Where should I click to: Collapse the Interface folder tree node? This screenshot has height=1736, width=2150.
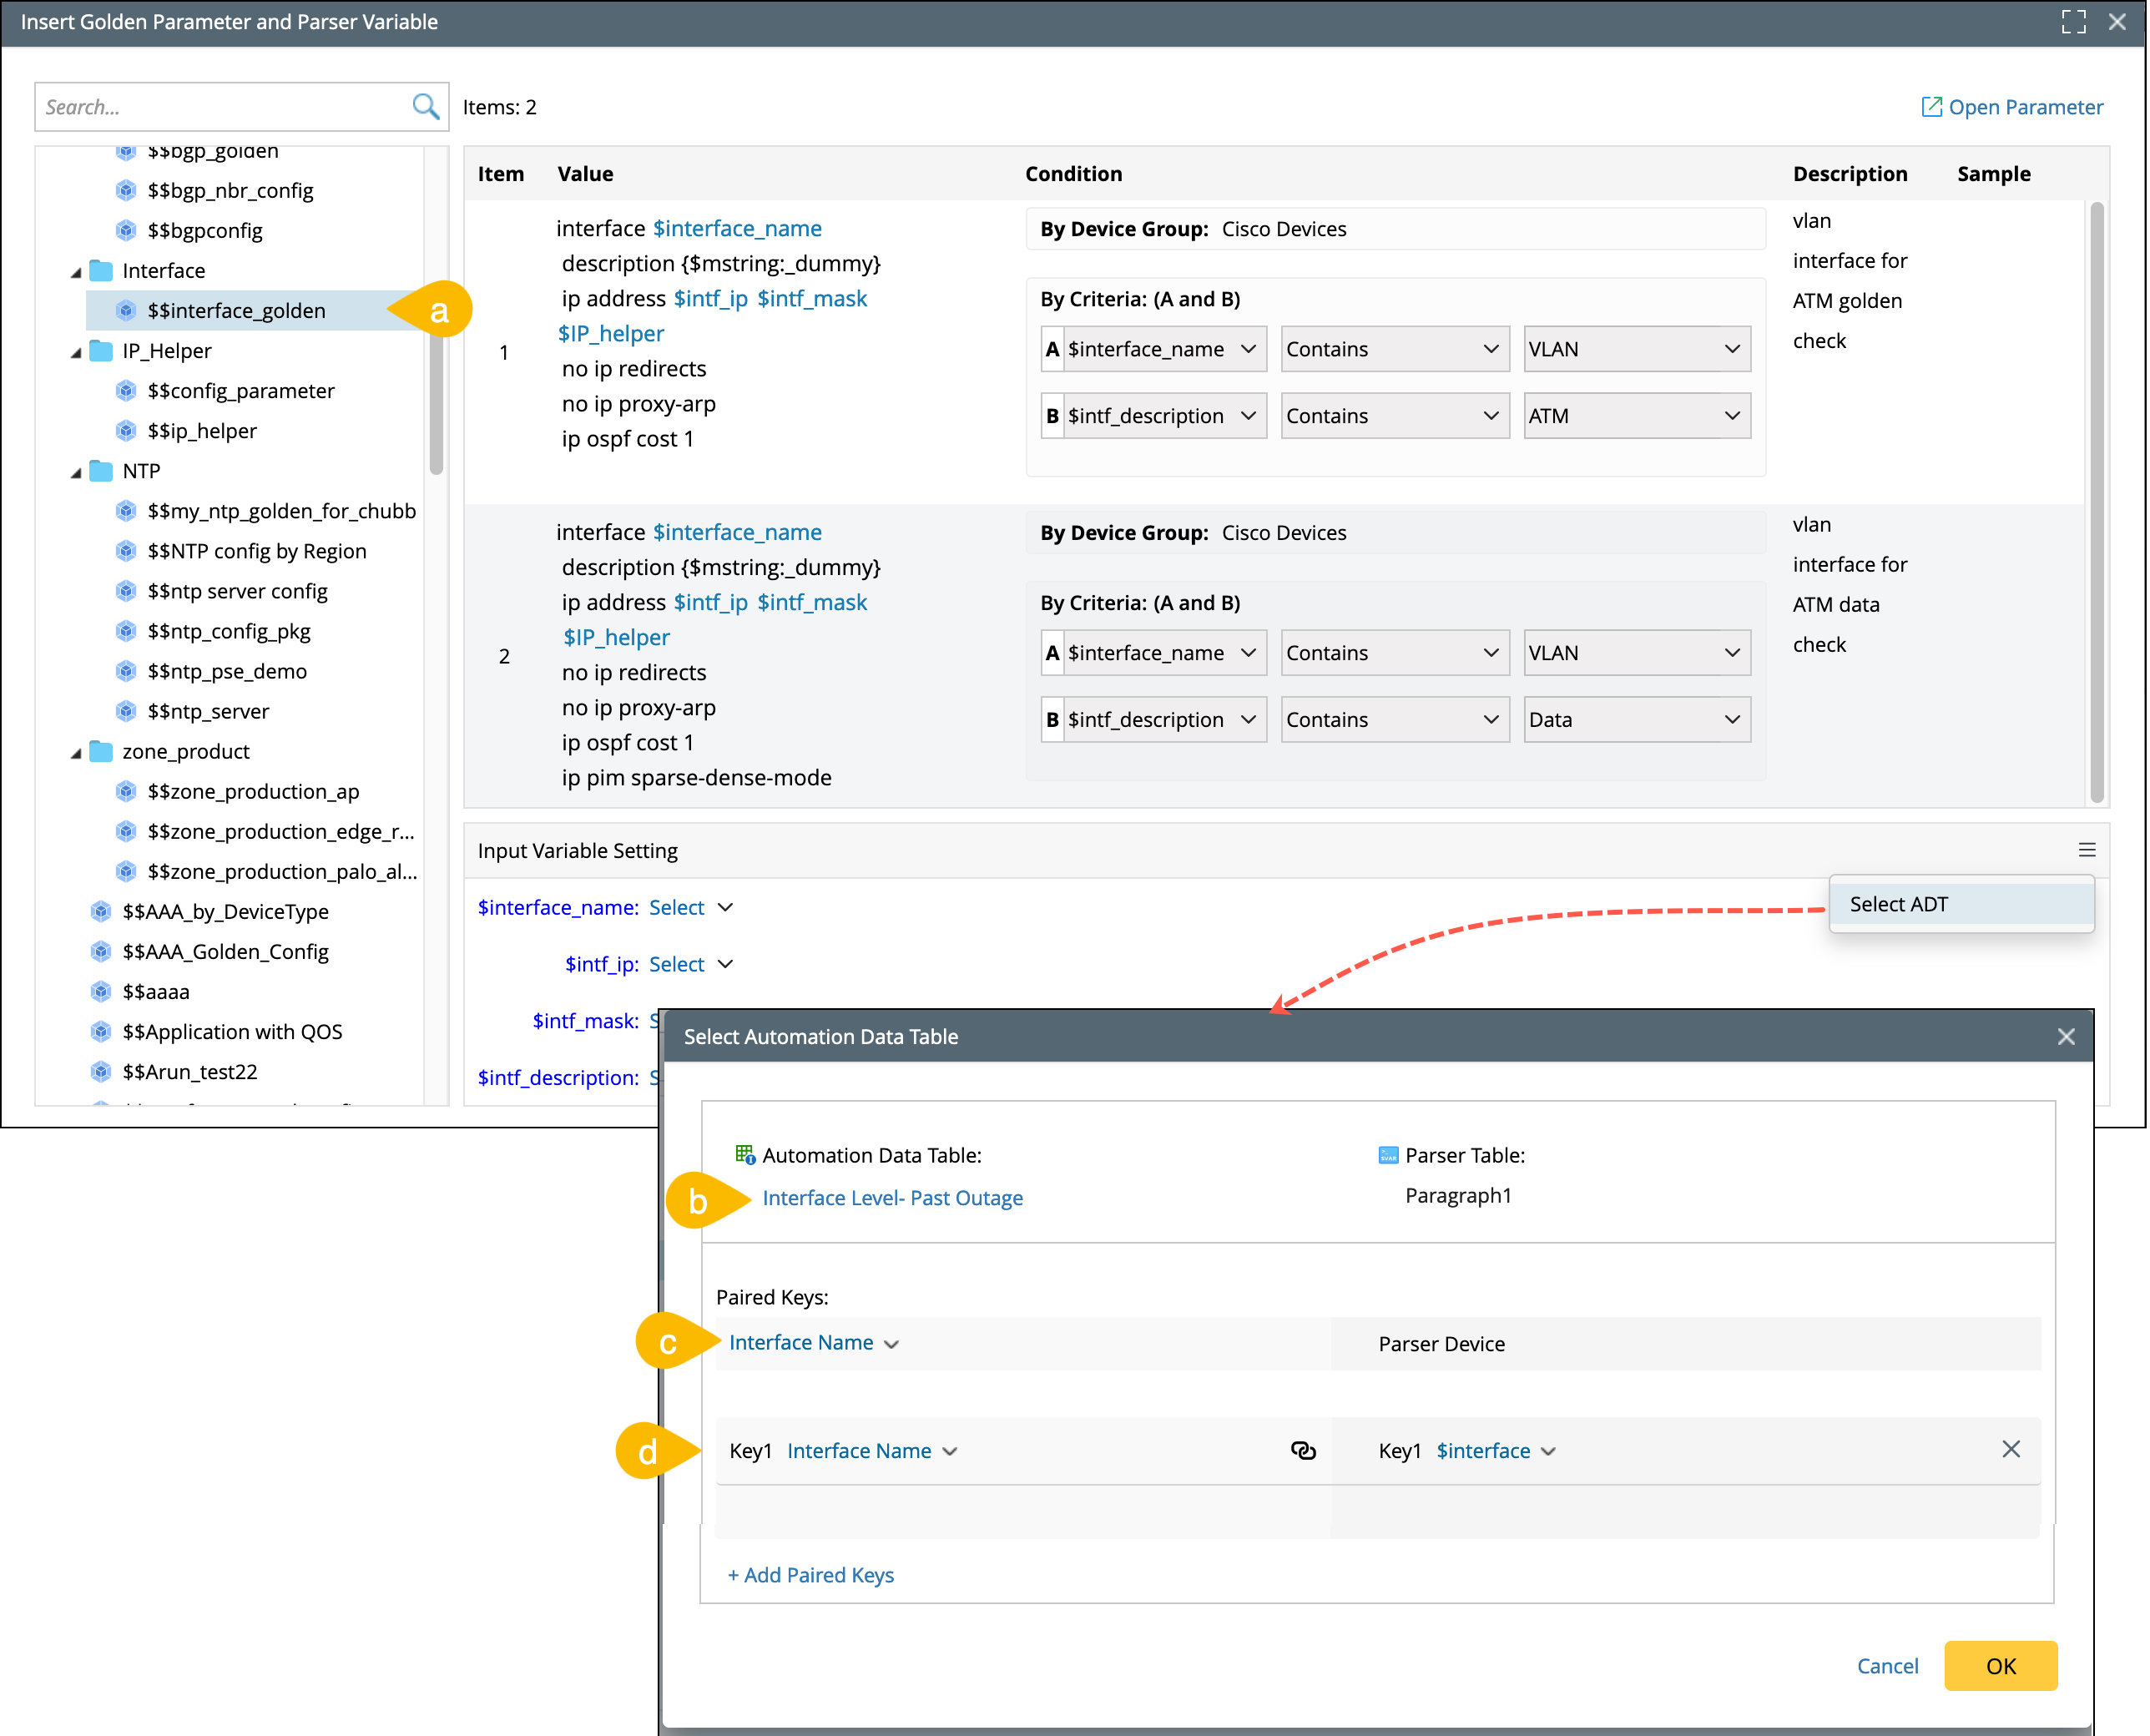tap(76, 272)
